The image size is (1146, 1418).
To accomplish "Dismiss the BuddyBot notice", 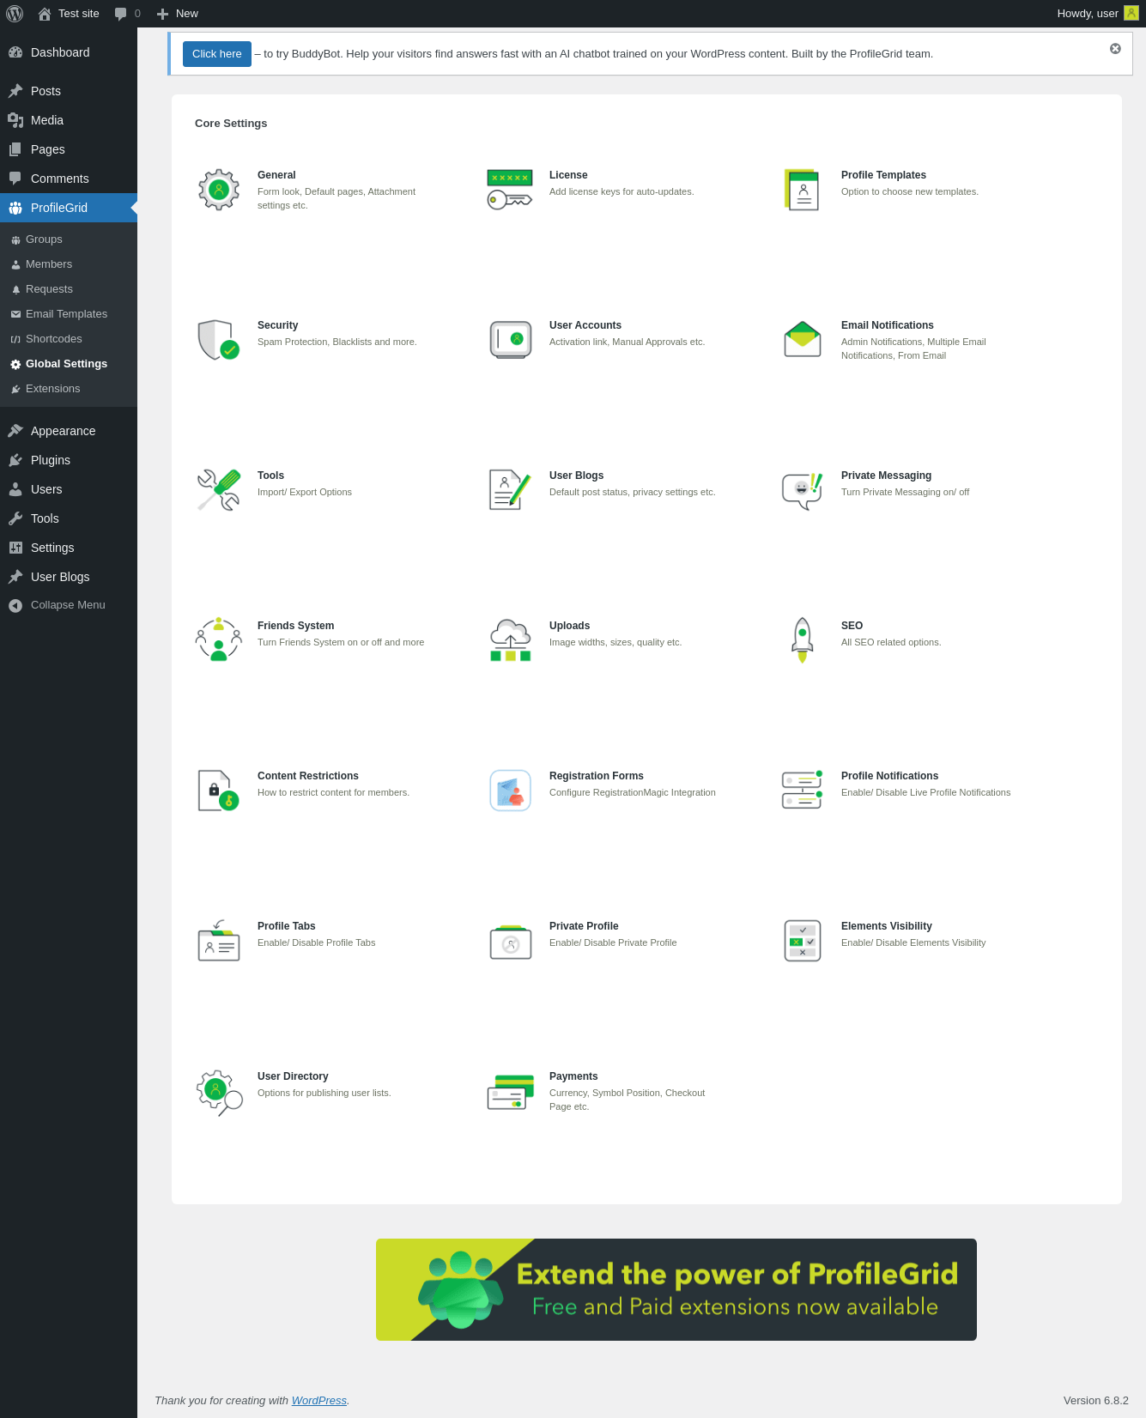I will click(x=1115, y=49).
